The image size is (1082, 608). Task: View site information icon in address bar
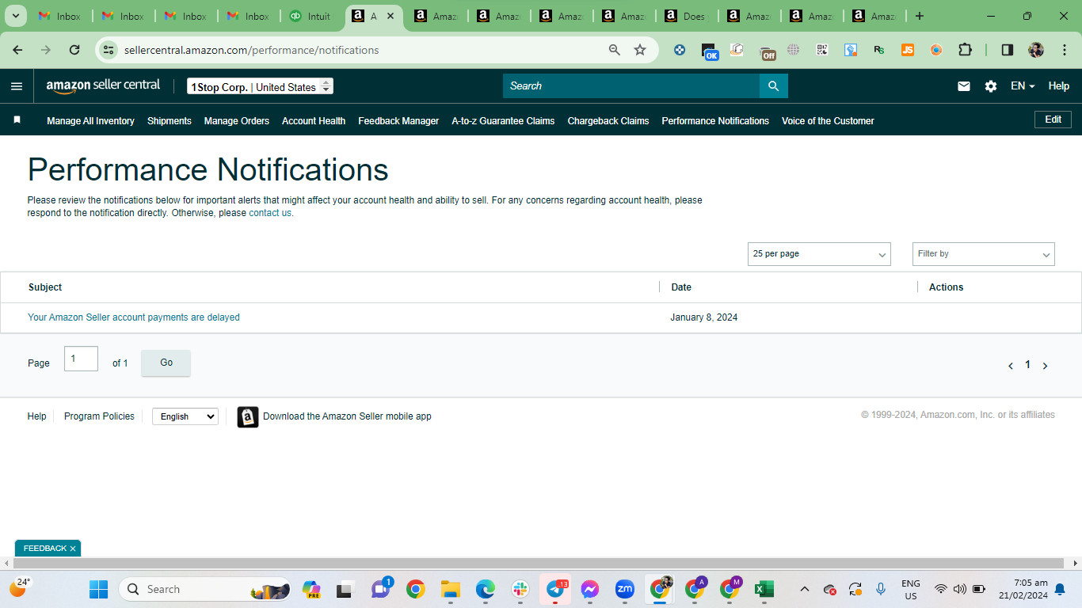tap(110, 50)
